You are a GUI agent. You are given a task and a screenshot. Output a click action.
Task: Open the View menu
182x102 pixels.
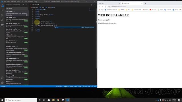[x=19, y=2]
